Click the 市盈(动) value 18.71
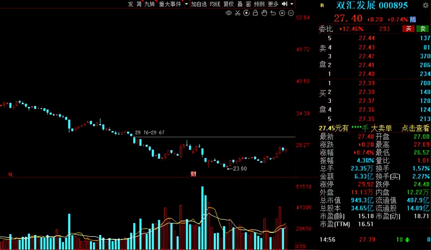Screen dimensions: 431x250 422,216
